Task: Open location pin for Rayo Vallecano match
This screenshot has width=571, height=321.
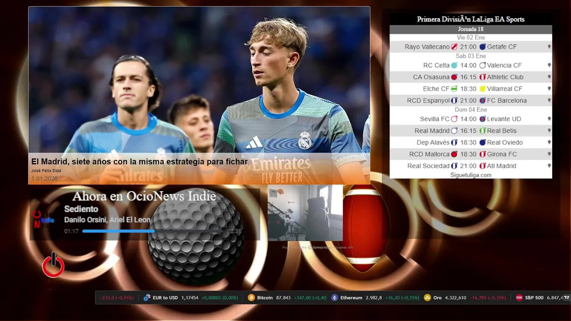Action: pyautogui.click(x=549, y=47)
